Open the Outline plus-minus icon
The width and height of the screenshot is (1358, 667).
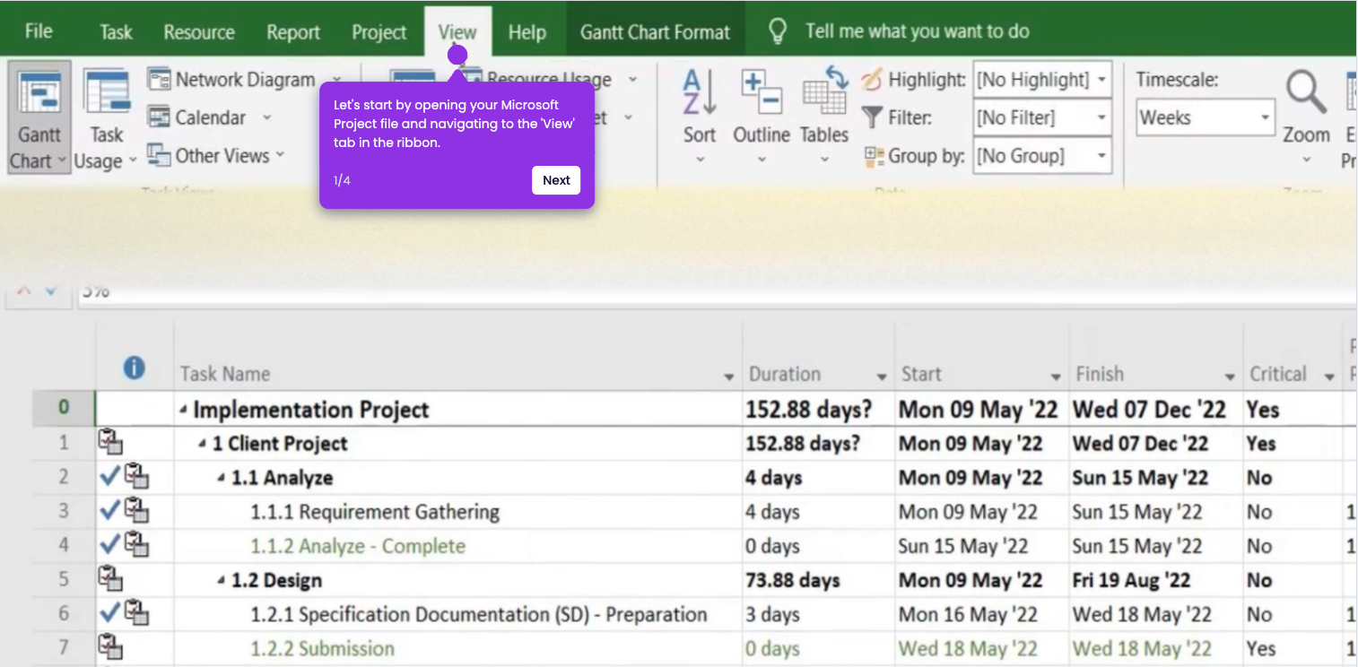[762, 92]
